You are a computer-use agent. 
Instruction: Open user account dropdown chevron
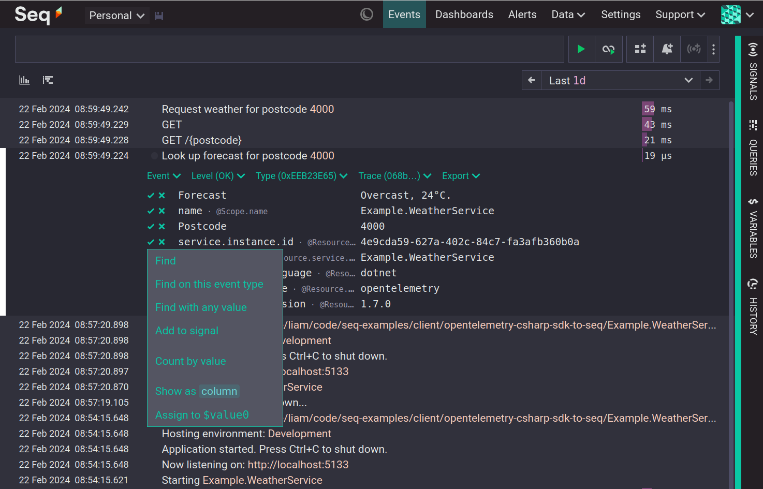pyautogui.click(x=750, y=15)
